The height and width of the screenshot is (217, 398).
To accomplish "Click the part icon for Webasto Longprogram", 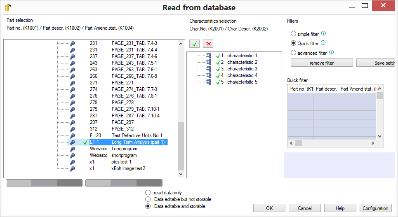I will click(x=73, y=149).
